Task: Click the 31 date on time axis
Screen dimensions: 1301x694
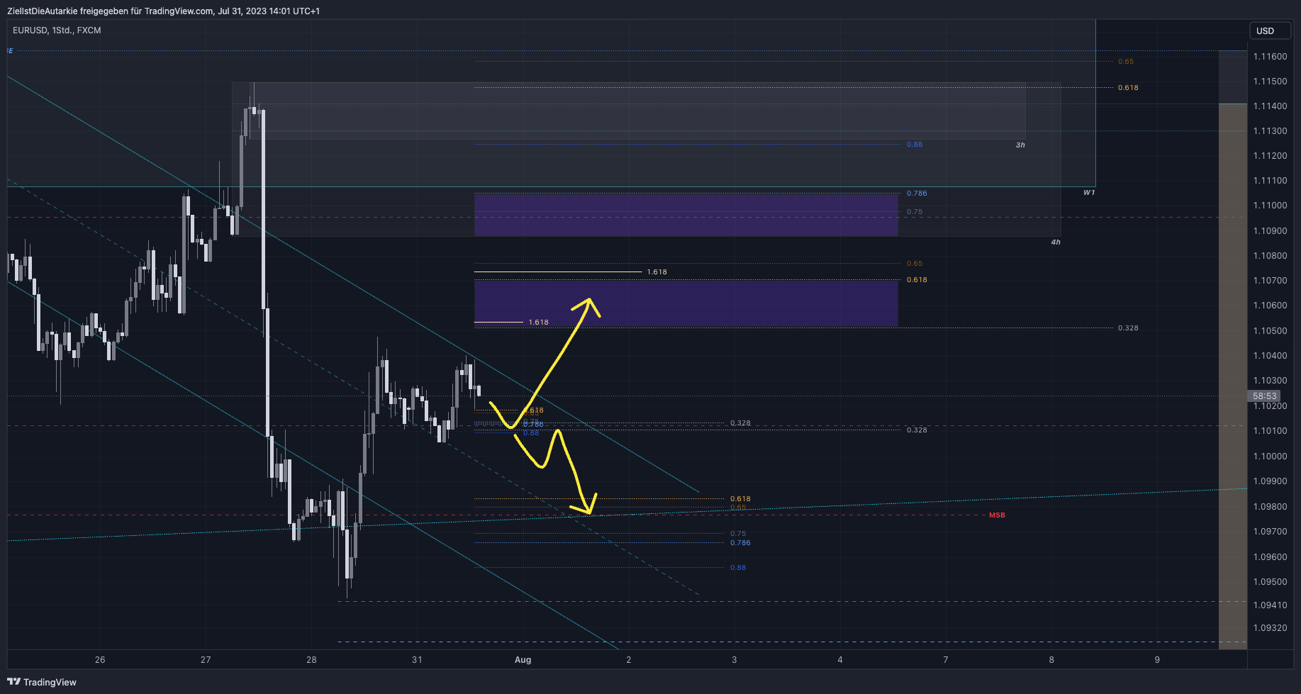Action: click(x=417, y=660)
